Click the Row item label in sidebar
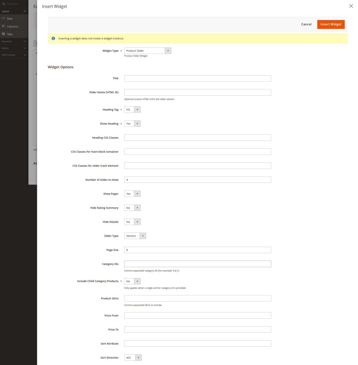 click(9, 19)
